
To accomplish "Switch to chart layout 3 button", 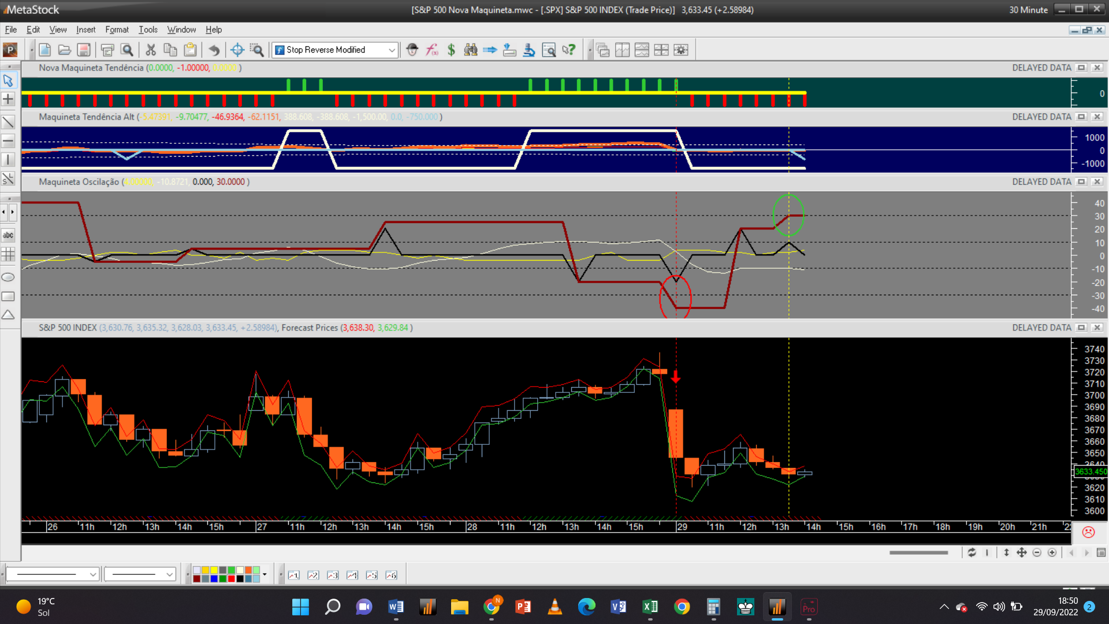I will 333,575.
